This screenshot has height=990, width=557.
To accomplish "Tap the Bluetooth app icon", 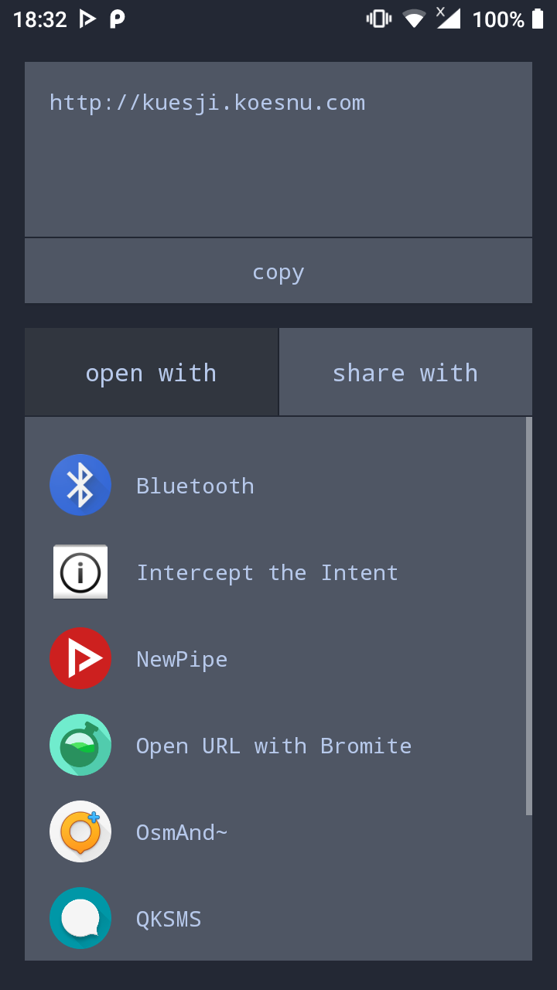I will click(x=80, y=485).
